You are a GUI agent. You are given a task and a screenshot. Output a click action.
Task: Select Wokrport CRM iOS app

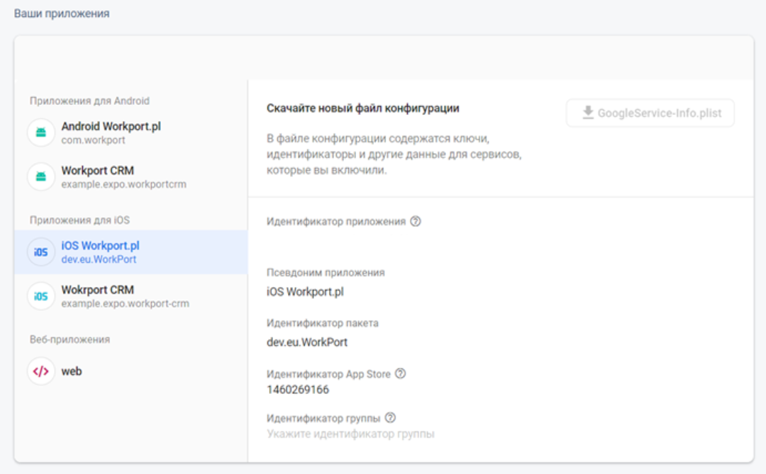[x=131, y=296]
